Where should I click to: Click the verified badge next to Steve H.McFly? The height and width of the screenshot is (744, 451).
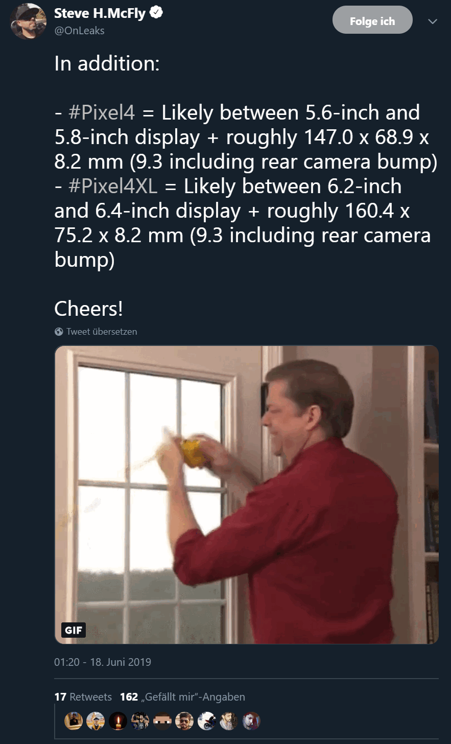click(x=156, y=14)
